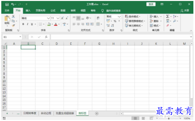Apply the fill color bucket
Screen dimensions: 195x121
coord(49,24)
